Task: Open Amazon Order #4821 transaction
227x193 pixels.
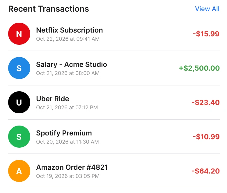Action: tap(114, 171)
